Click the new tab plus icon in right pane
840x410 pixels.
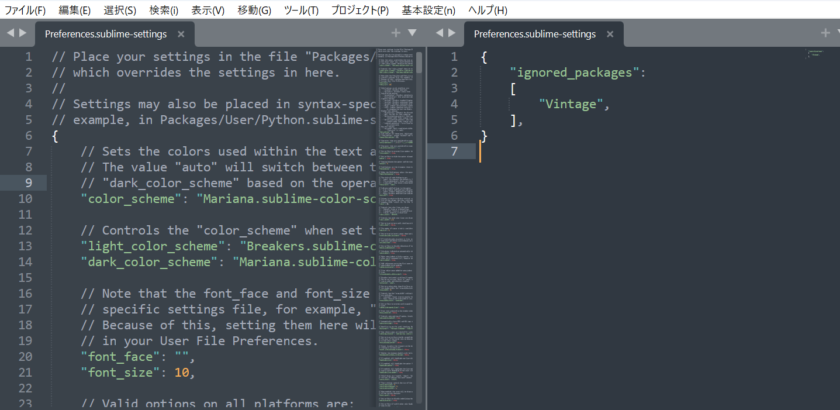tap(825, 33)
